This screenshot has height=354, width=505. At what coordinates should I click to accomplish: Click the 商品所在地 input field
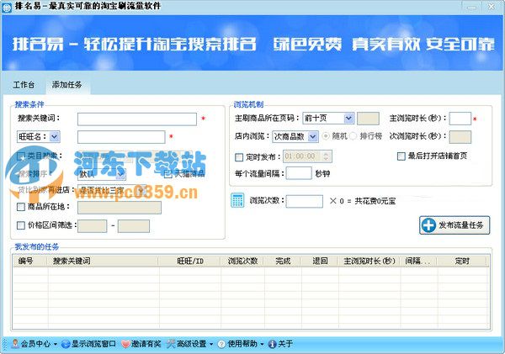click(120, 208)
